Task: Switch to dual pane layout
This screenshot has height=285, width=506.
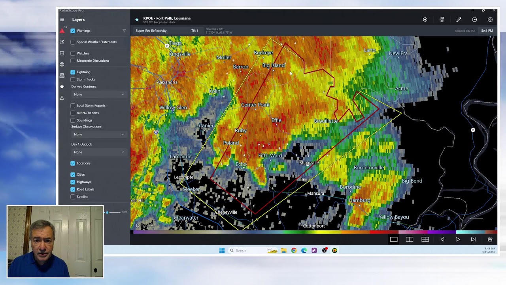Action: 410,239
